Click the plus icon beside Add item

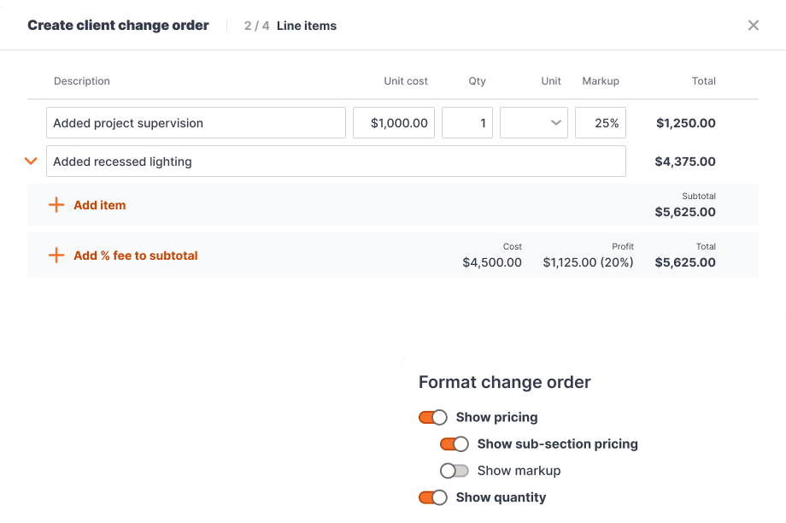click(x=56, y=205)
